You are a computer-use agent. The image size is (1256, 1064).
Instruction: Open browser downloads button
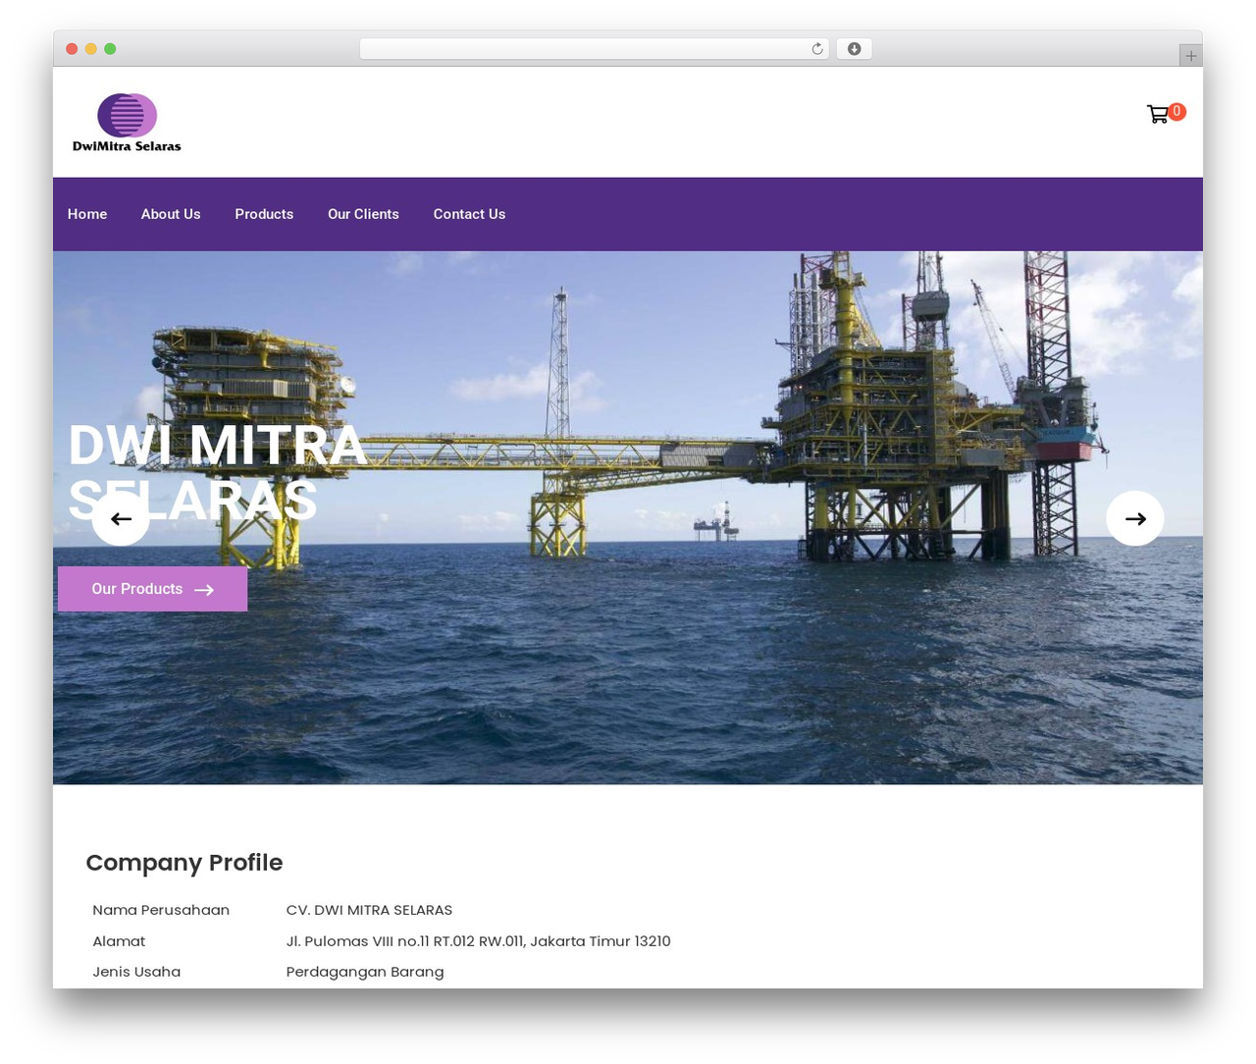click(x=854, y=49)
